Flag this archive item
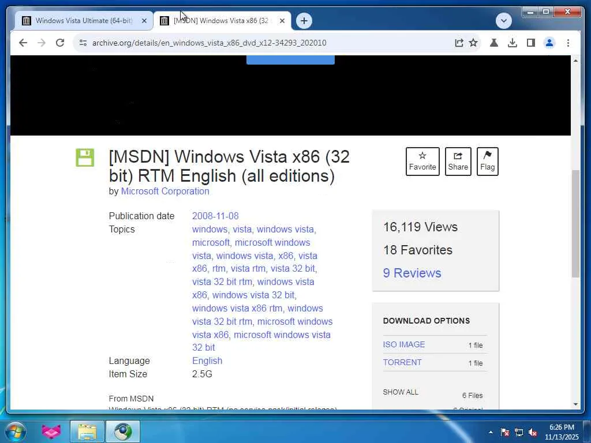591x443 pixels. [487, 162]
